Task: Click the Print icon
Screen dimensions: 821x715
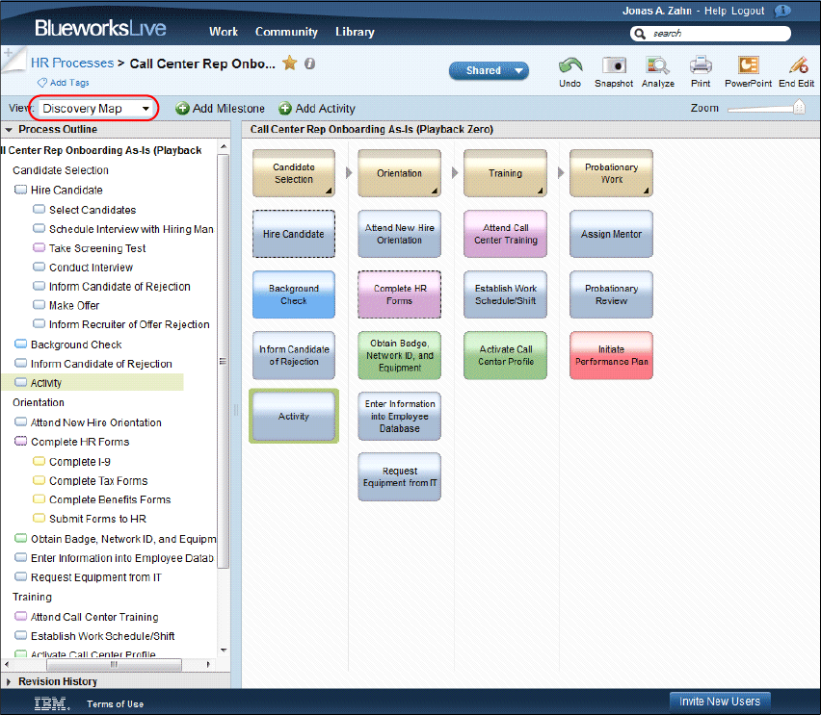Action: click(701, 65)
